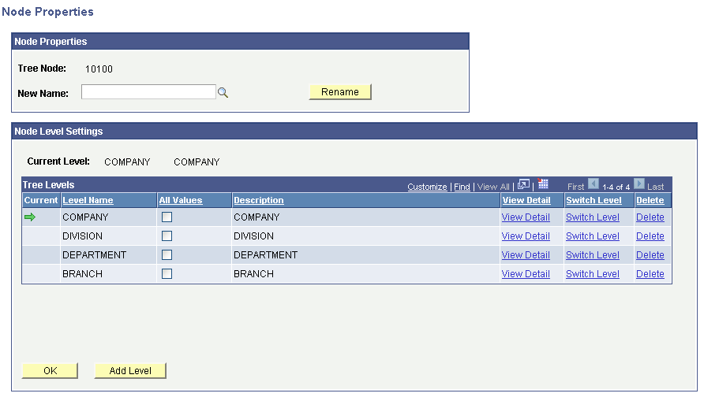Delete the COMPANY level
This screenshot has height=397, width=704.
(650, 217)
